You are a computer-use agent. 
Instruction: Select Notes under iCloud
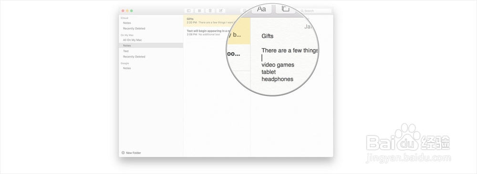pos(127,23)
